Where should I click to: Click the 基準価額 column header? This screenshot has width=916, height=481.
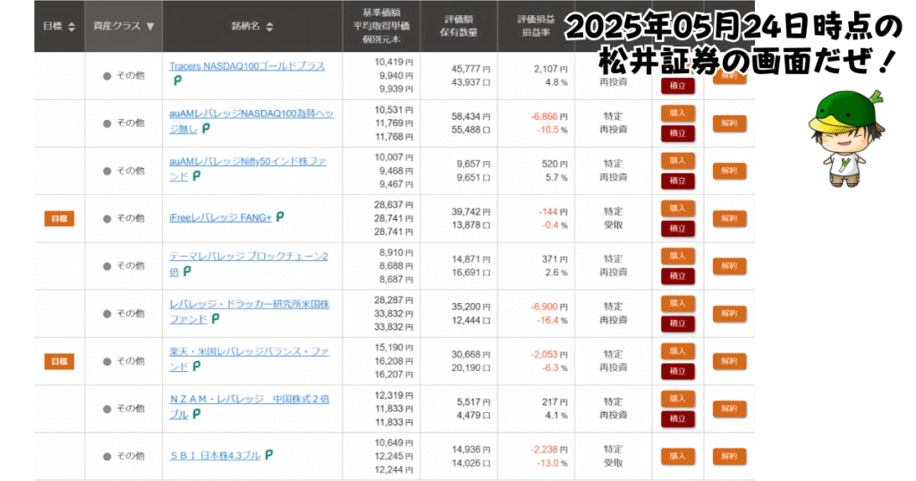tap(381, 13)
